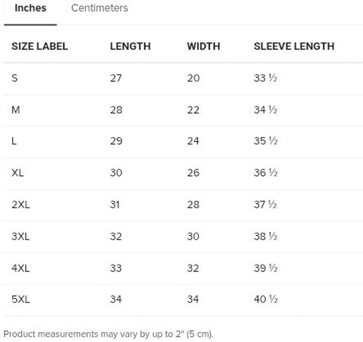Click the 5XL sleeve length value 40 ½
This screenshot has height=342, width=363.
pos(265,299)
